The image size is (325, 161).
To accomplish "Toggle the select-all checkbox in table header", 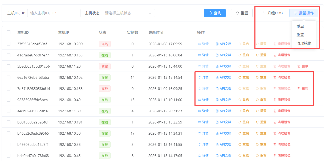I will pos(9,32).
